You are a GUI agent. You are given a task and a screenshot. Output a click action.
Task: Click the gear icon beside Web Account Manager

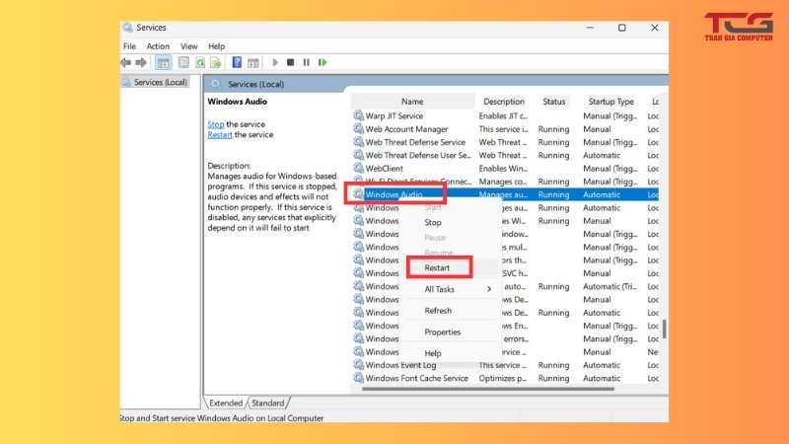coord(358,129)
